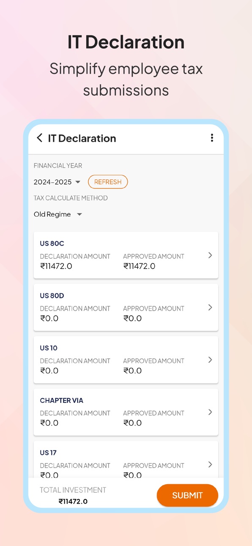Open the CHAPTER VIA declaration card
Image resolution: width=252 pixels, height=546 pixels.
(x=126, y=412)
